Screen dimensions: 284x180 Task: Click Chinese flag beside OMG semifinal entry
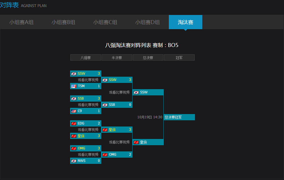(x=105, y=155)
